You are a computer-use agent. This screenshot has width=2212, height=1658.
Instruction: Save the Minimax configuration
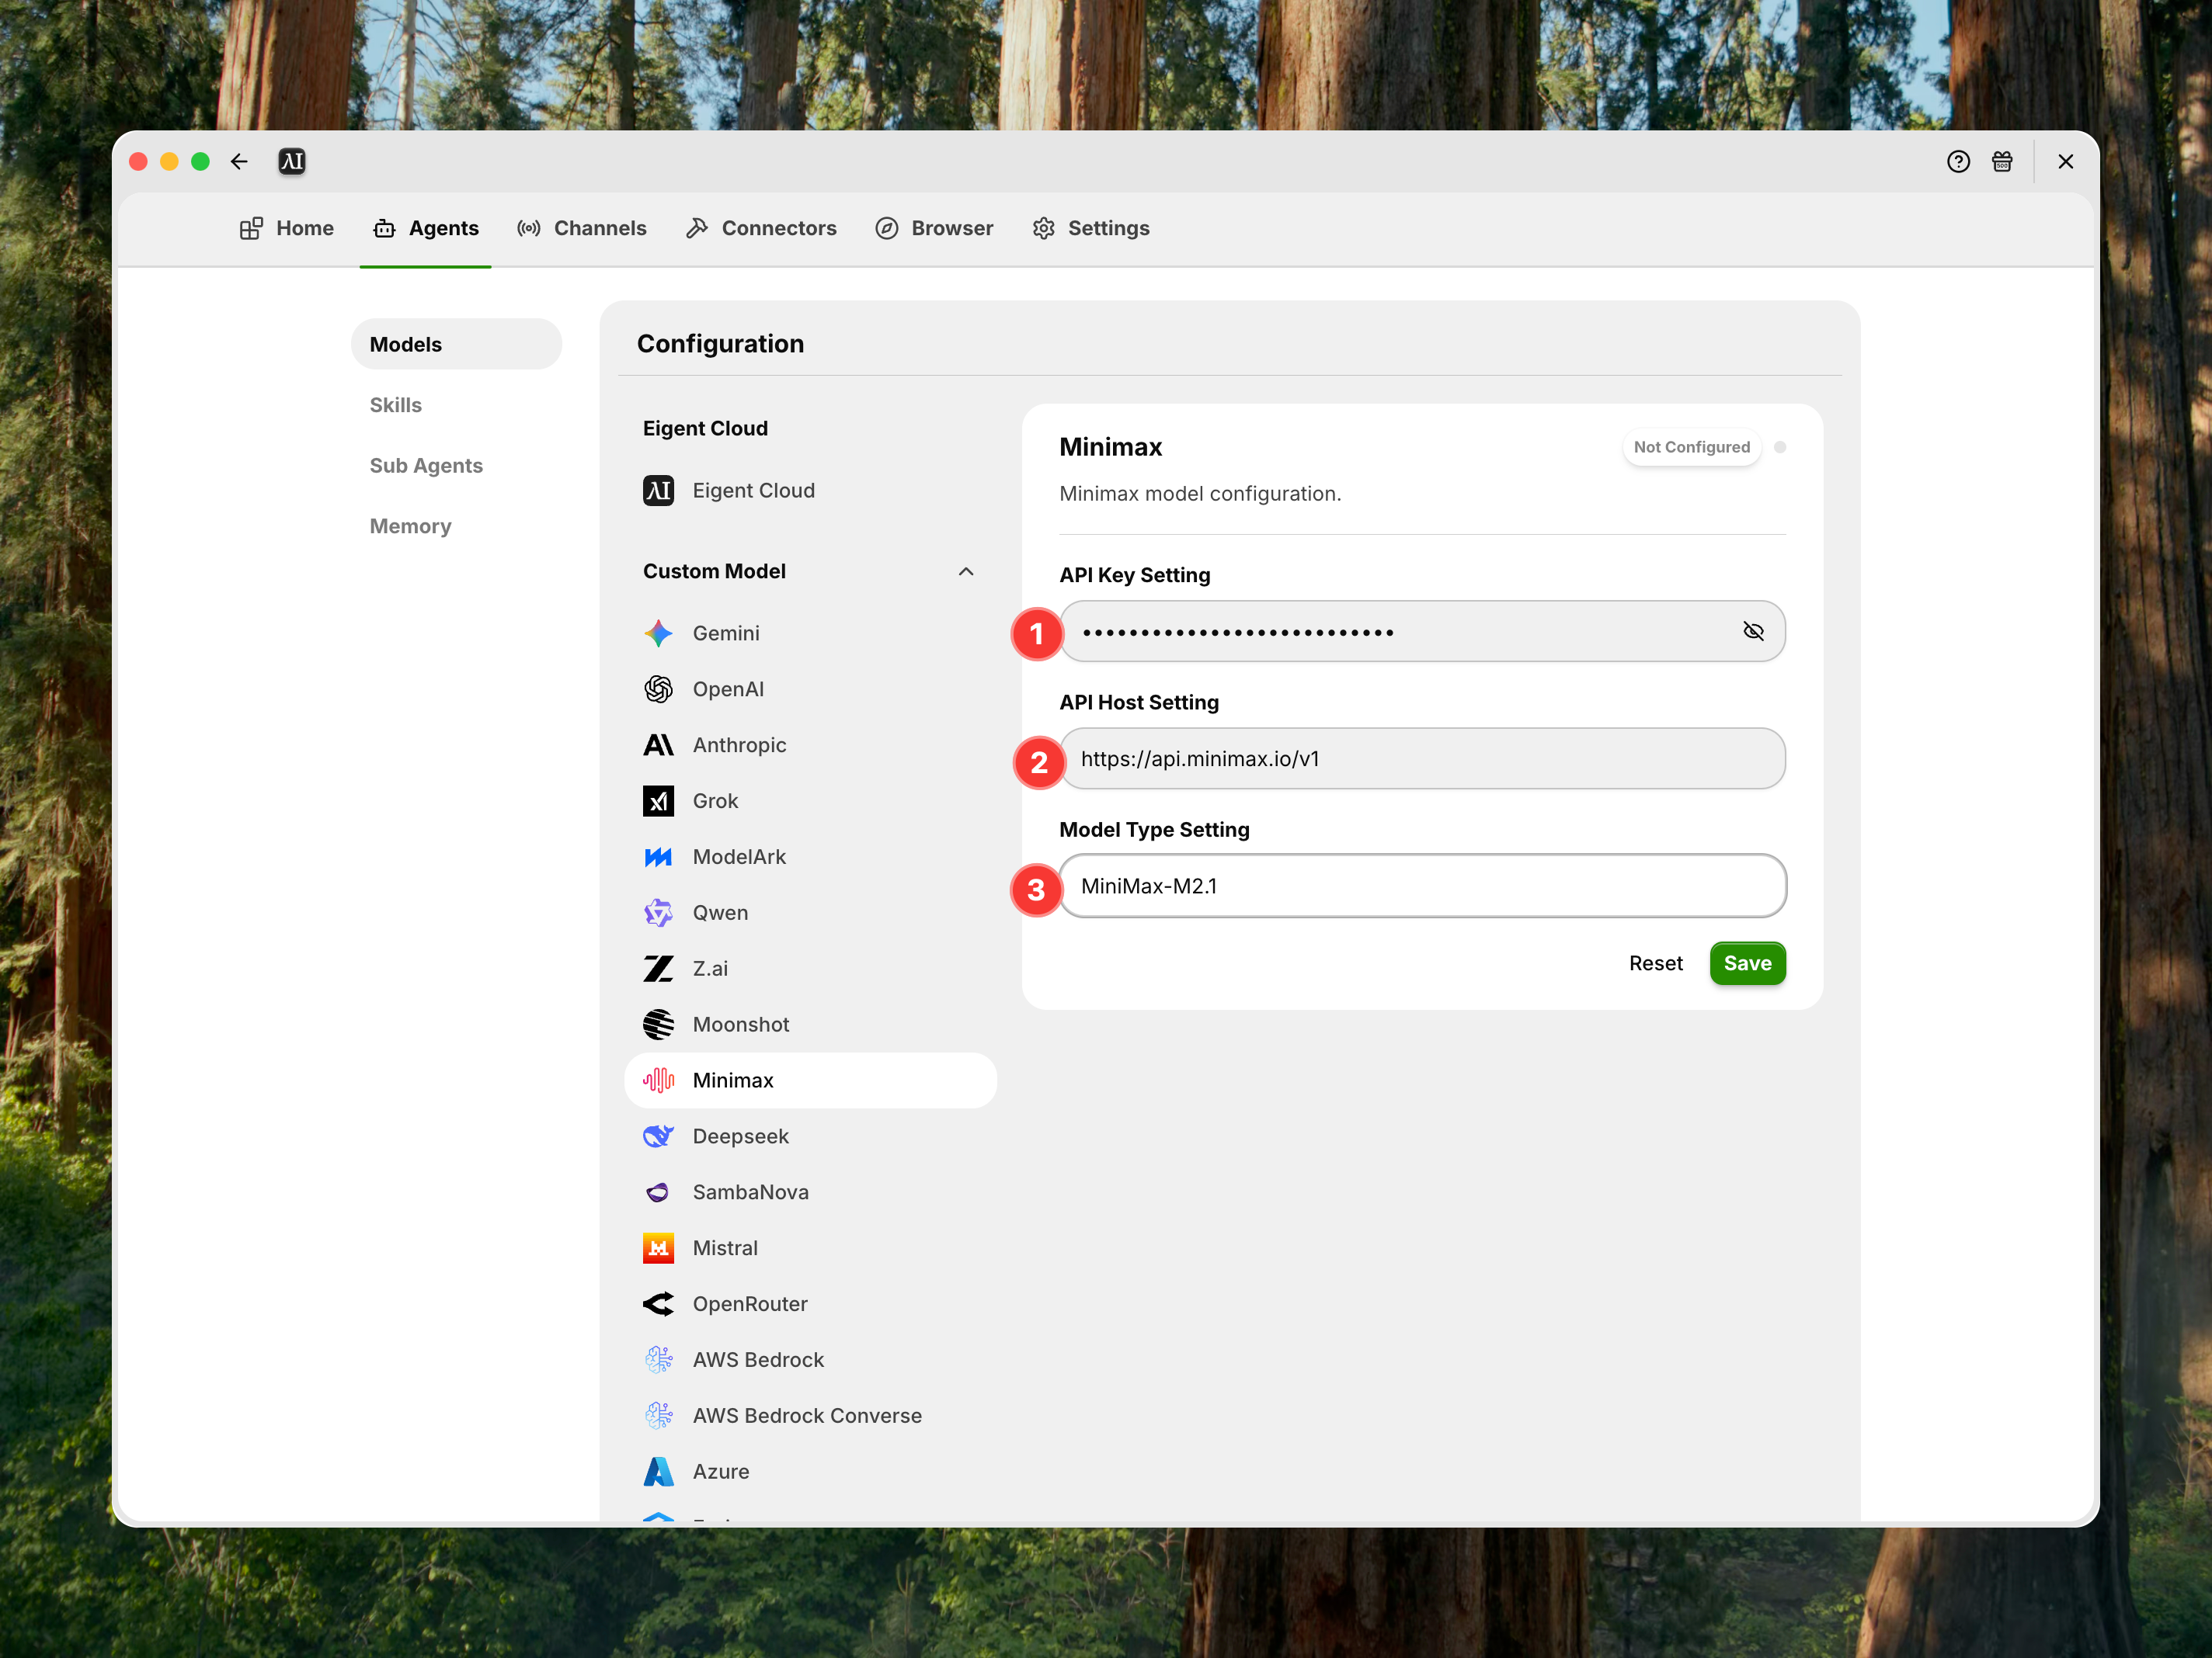pyautogui.click(x=1748, y=963)
